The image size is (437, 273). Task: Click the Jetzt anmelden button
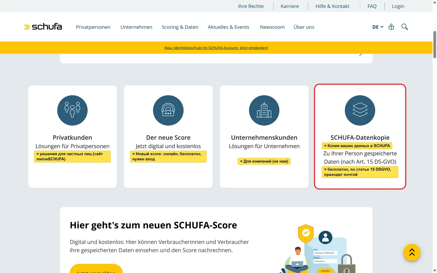coord(96,269)
